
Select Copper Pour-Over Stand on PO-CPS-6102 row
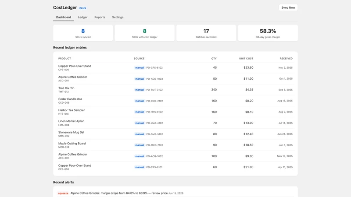point(75,66)
